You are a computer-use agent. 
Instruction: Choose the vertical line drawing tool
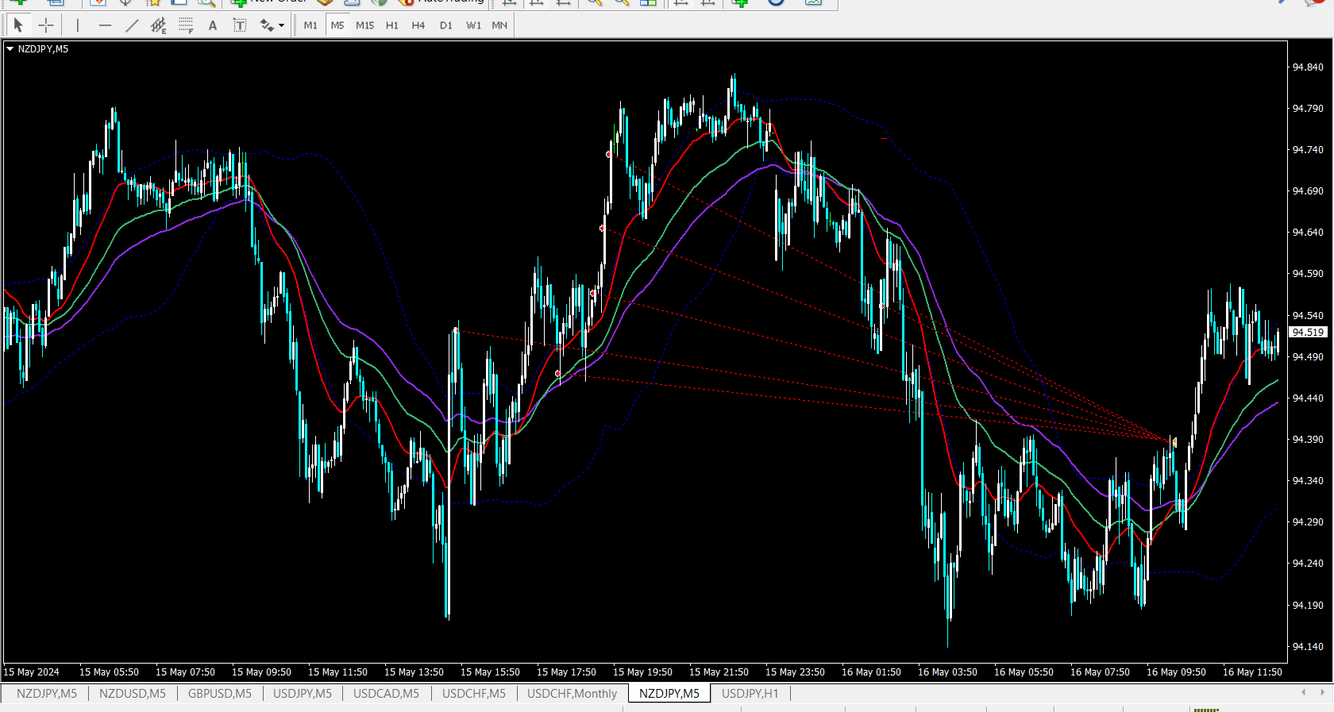[78, 25]
